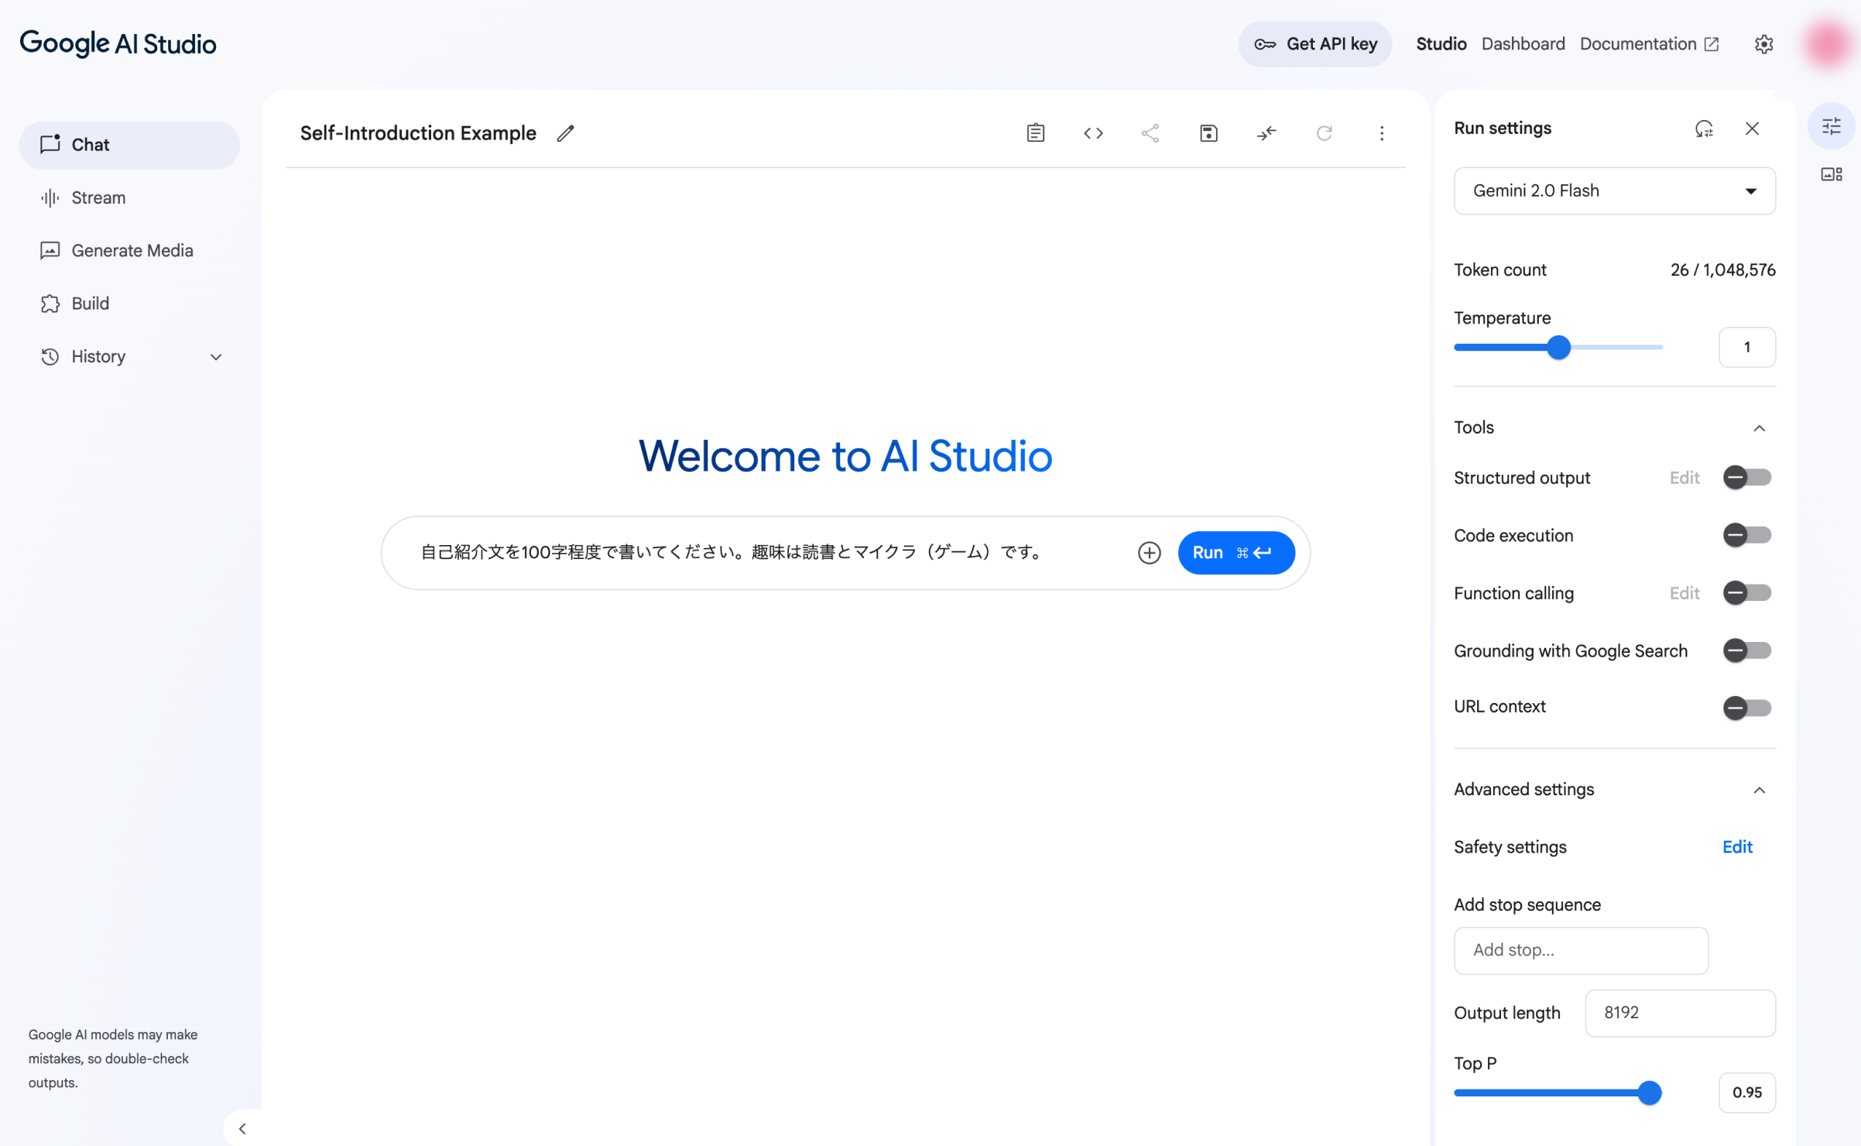Image resolution: width=1861 pixels, height=1146 pixels.
Task: Close the Run settings panel
Action: click(x=1752, y=129)
